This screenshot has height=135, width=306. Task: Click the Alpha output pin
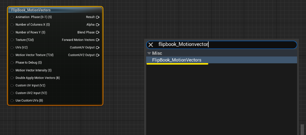click(98, 25)
